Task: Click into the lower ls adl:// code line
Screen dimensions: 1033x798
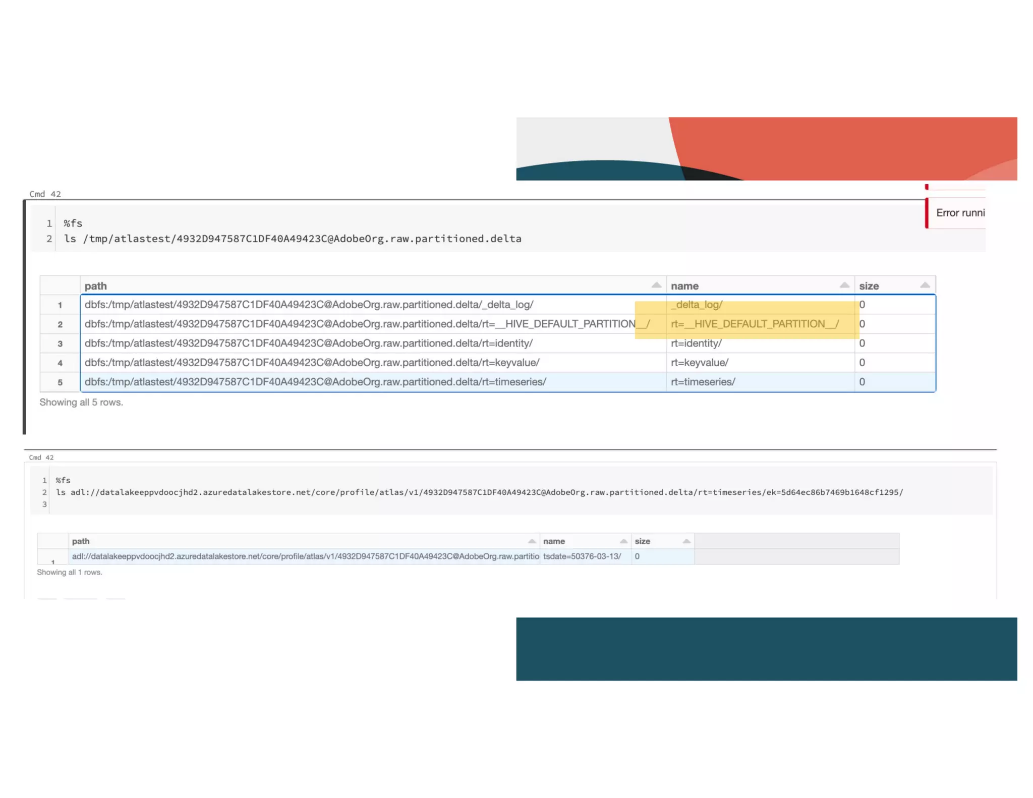Action: 479,492
